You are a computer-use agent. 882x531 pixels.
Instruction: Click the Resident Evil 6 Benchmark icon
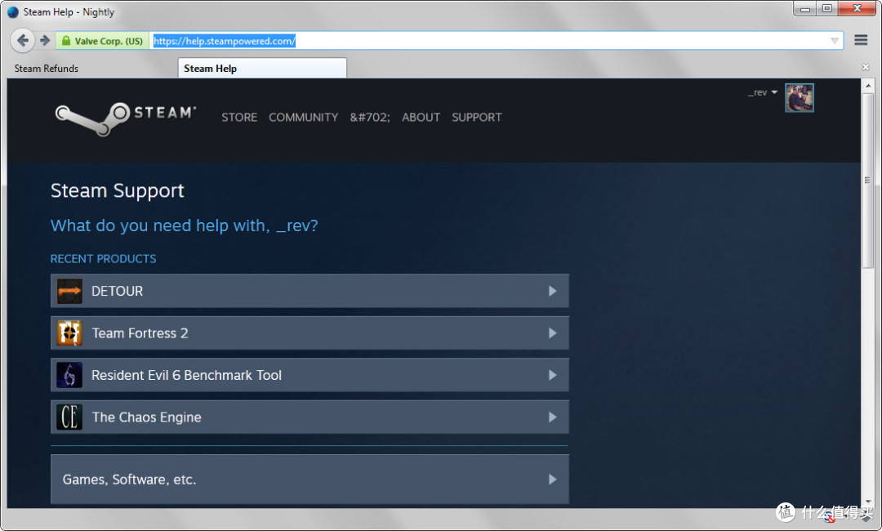(69, 375)
